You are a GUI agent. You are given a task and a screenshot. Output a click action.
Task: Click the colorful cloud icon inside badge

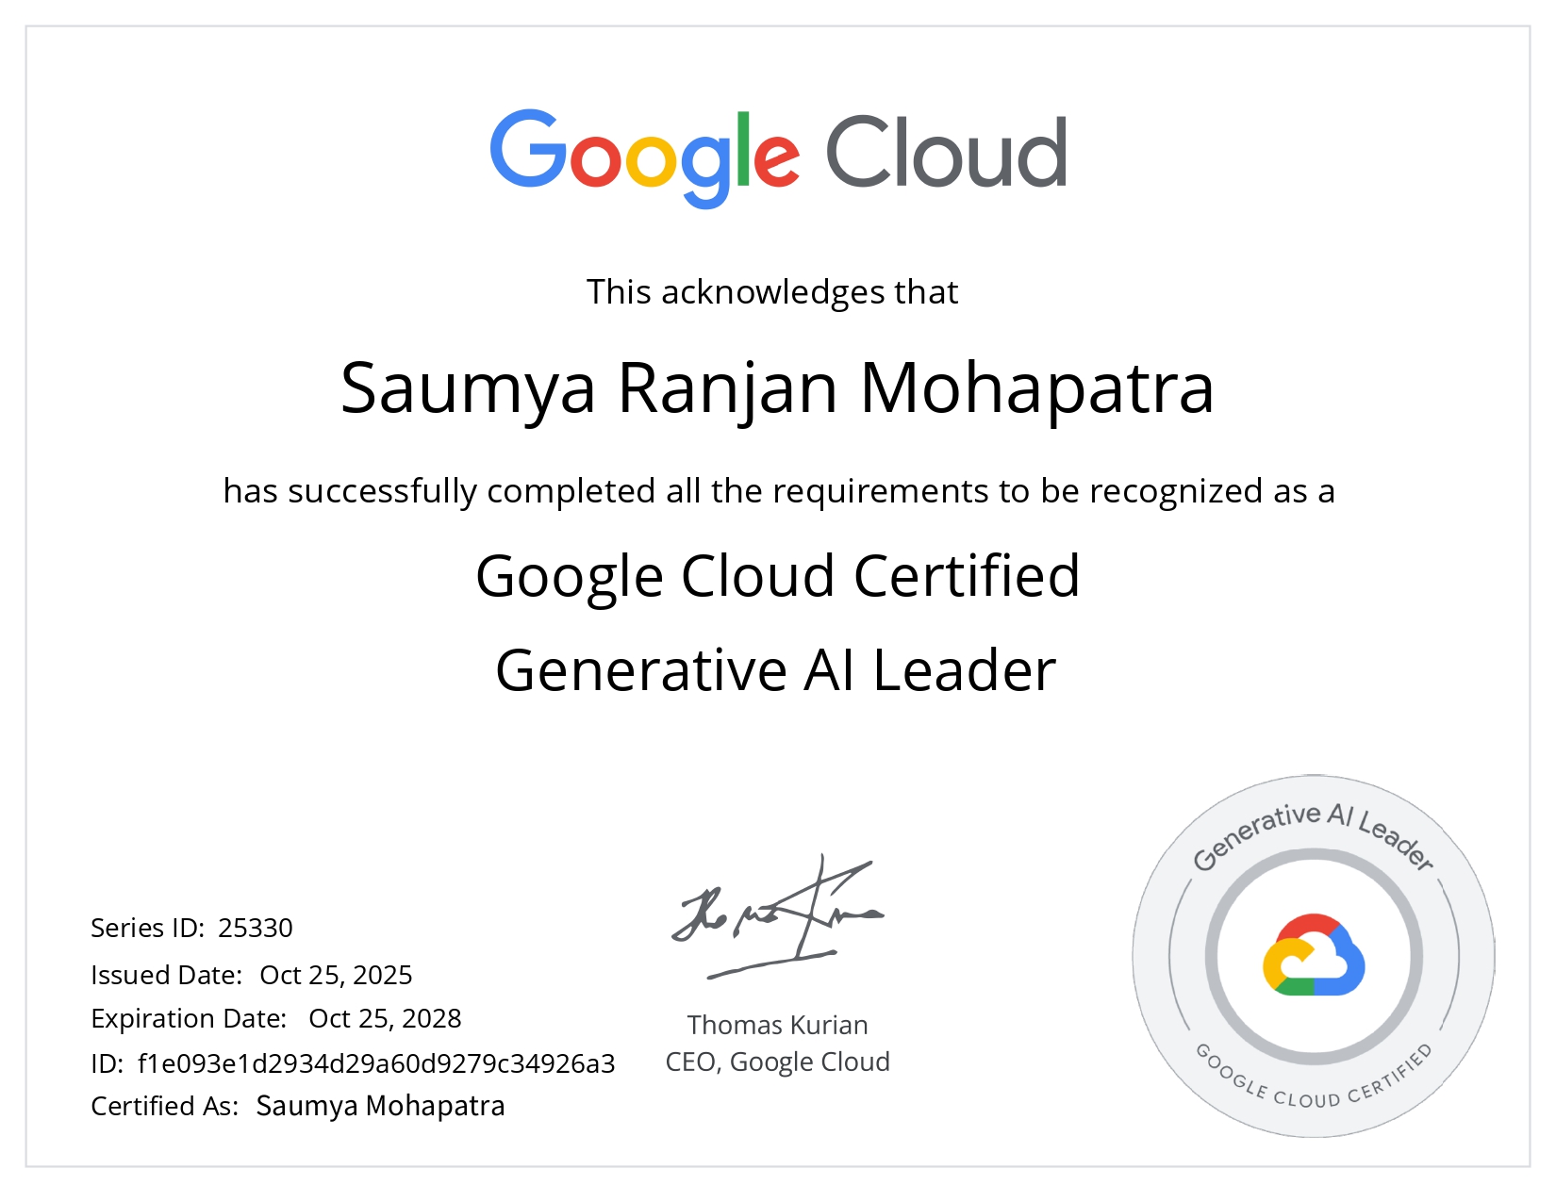[1314, 956]
